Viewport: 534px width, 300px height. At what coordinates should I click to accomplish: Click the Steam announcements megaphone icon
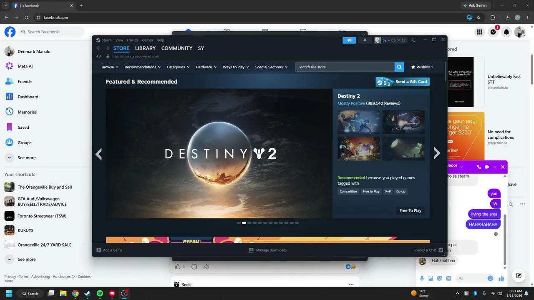pos(349,40)
